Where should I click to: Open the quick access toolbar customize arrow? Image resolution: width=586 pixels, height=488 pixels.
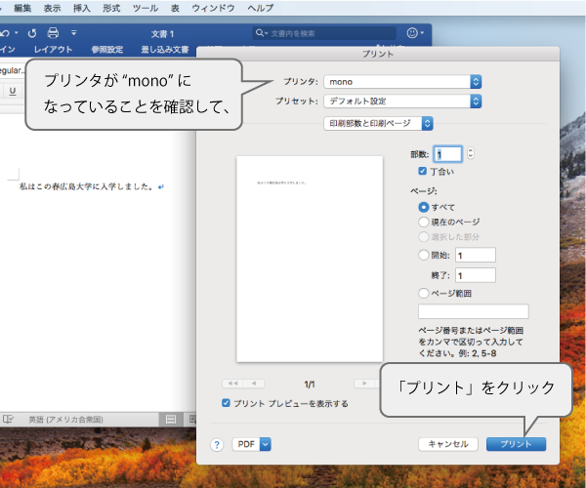point(73,33)
